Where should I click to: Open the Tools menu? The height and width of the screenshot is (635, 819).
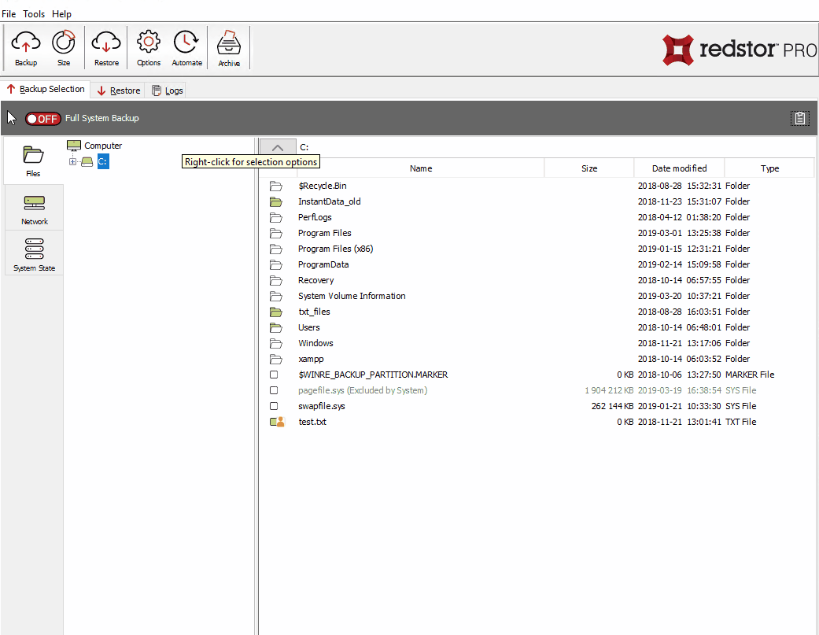[33, 13]
